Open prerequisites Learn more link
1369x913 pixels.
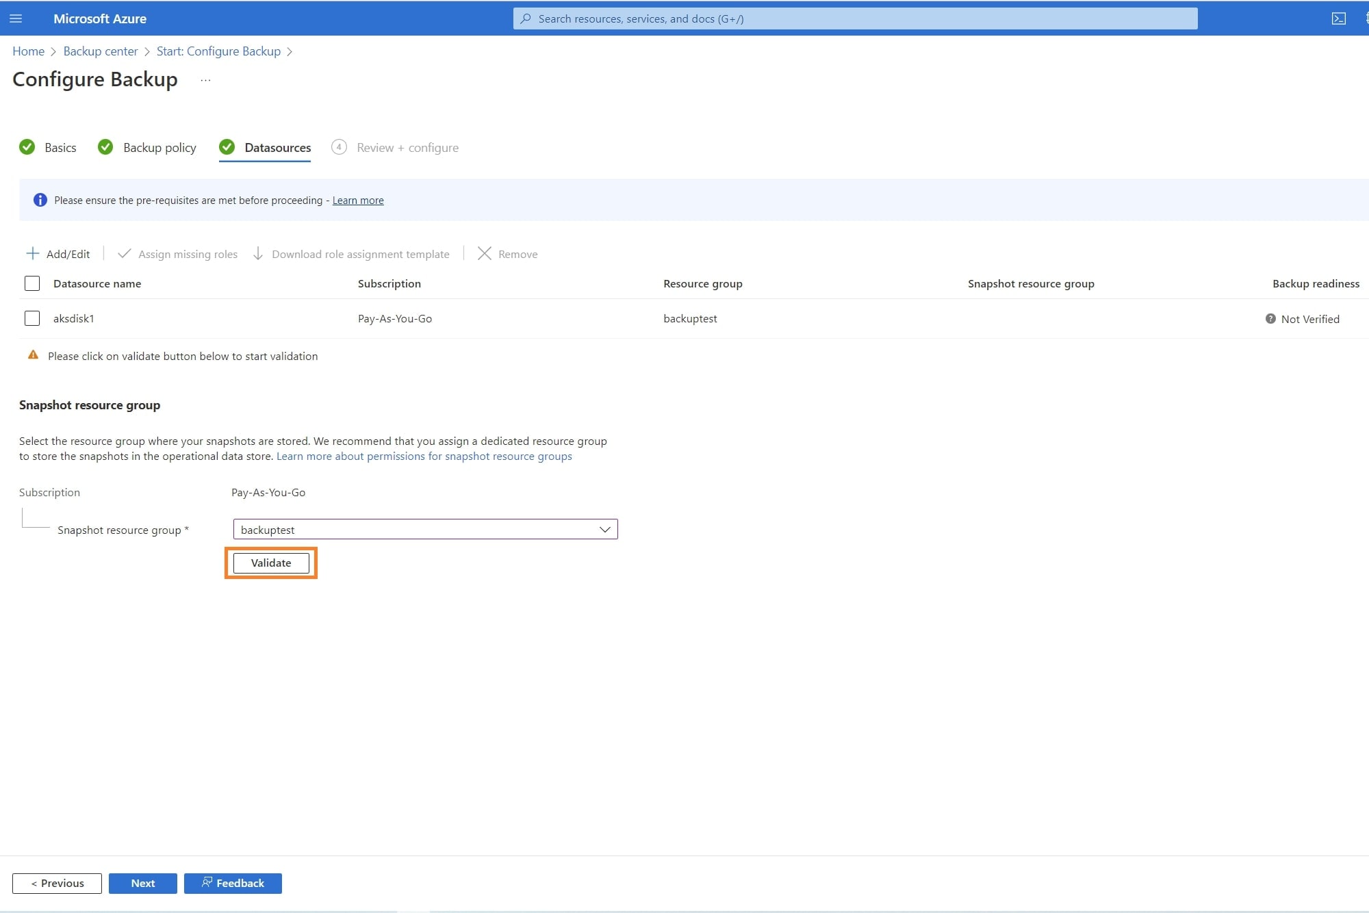click(357, 201)
